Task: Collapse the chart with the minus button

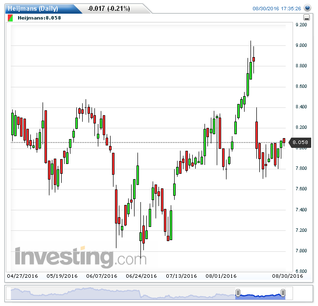Action: click(x=307, y=18)
